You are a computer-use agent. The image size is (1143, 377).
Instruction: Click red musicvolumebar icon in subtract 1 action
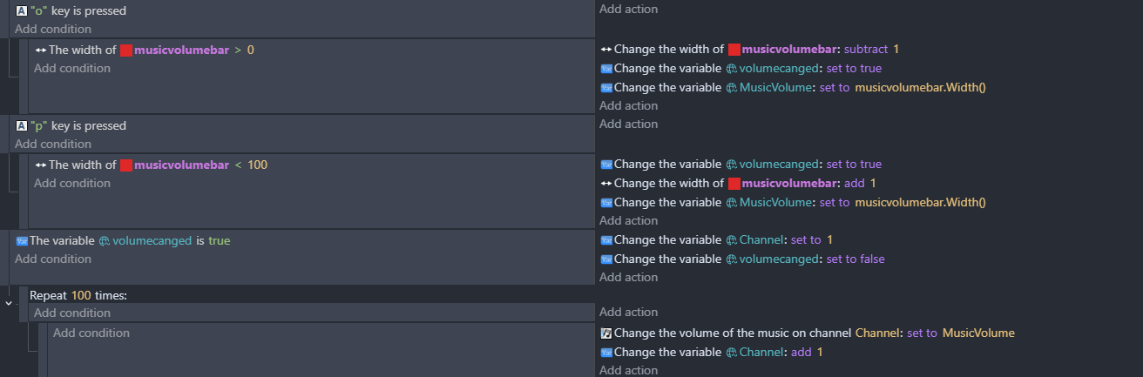pyautogui.click(x=734, y=50)
